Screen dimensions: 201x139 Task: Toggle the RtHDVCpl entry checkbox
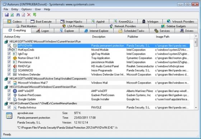coord(9,66)
